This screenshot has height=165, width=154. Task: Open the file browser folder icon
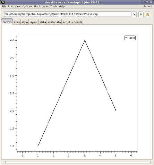[x=147, y=14]
